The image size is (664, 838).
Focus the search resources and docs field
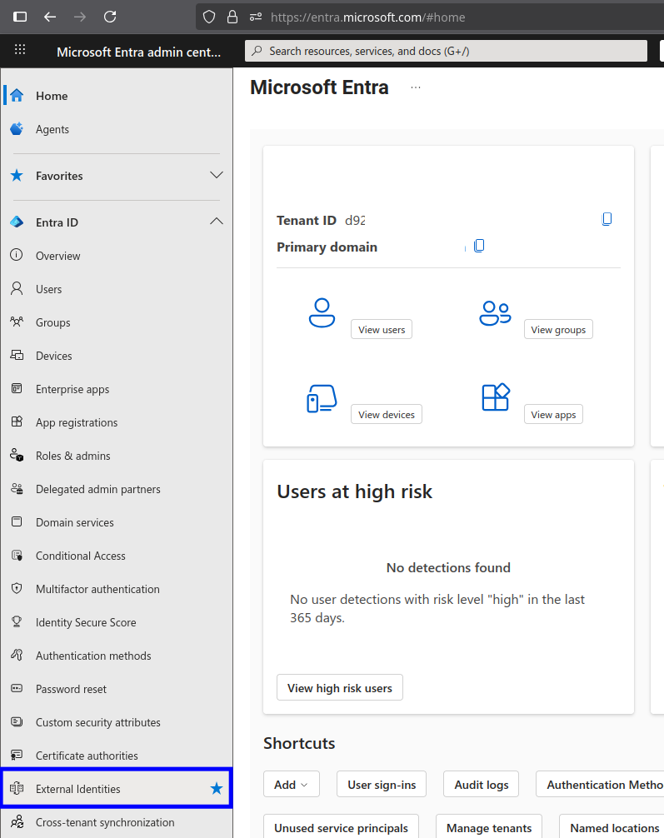point(446,51)
